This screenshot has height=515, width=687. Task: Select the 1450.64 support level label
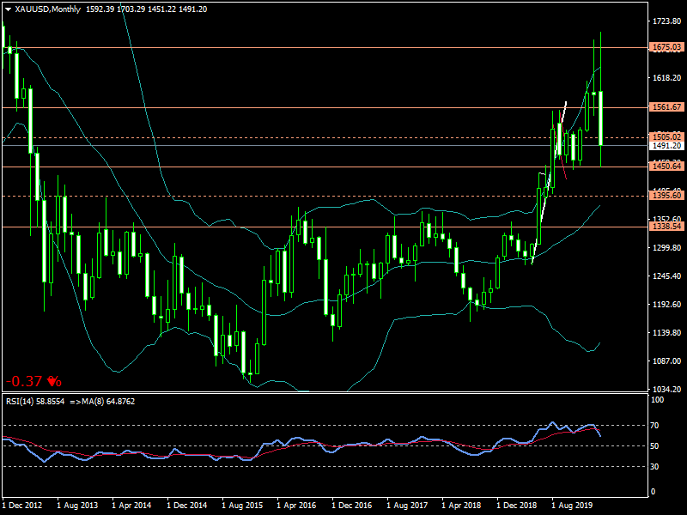point(666,167)
